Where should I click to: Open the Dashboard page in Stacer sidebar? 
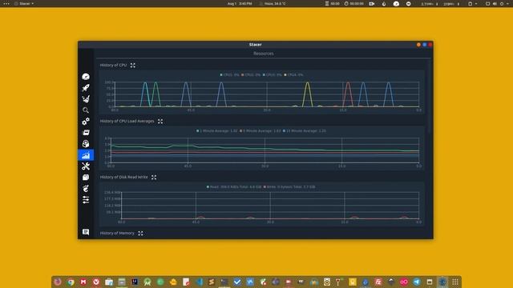pyautogui.click(x=86, y=77)
